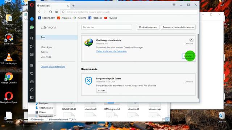Launch Google Chrome from desktop
This screenshot has height=130, width=232.
tap(9, 78)
